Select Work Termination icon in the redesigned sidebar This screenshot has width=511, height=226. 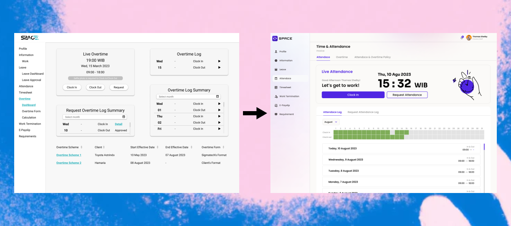coord(276,96)
